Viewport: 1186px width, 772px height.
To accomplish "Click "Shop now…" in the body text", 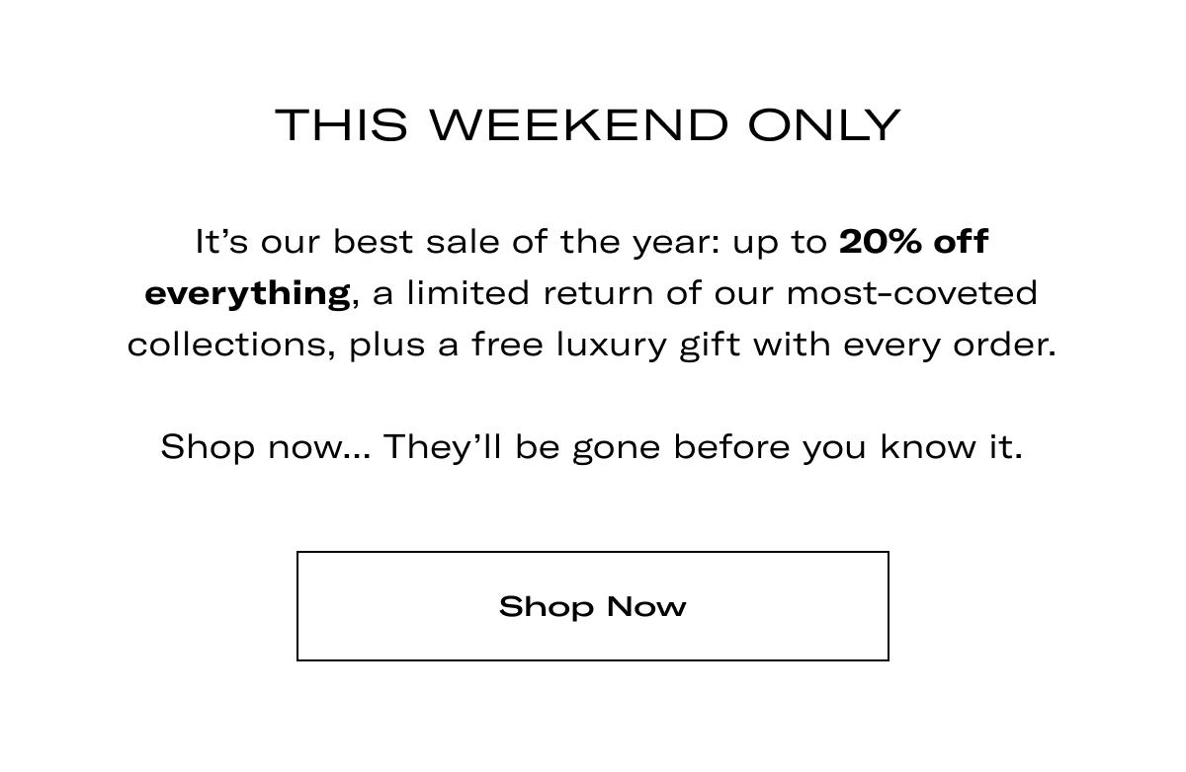I will tap(265, 446).
